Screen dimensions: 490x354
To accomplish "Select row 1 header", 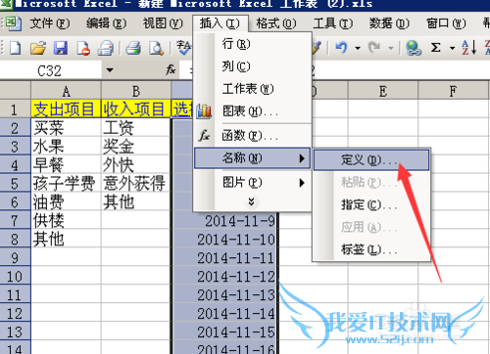I will [x=15, y=110].
